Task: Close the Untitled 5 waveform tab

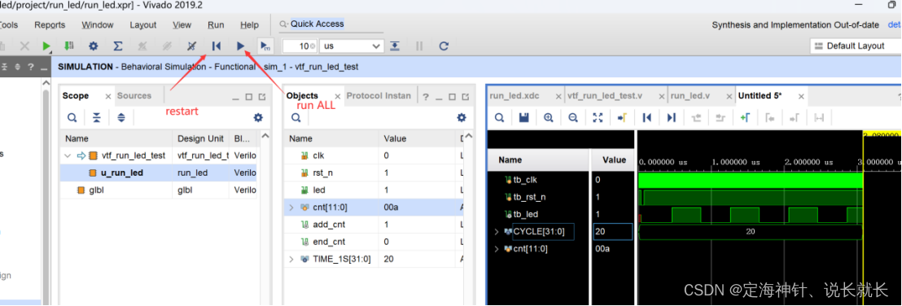Action: [x=801, y=96]
